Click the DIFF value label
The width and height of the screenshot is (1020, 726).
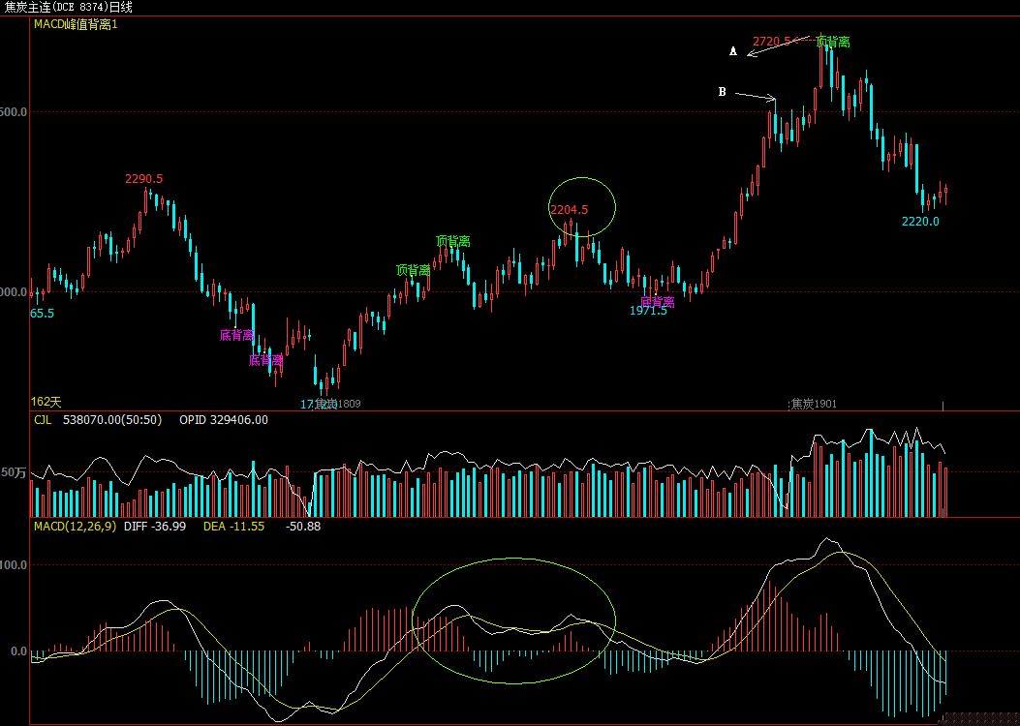[154, 526]
